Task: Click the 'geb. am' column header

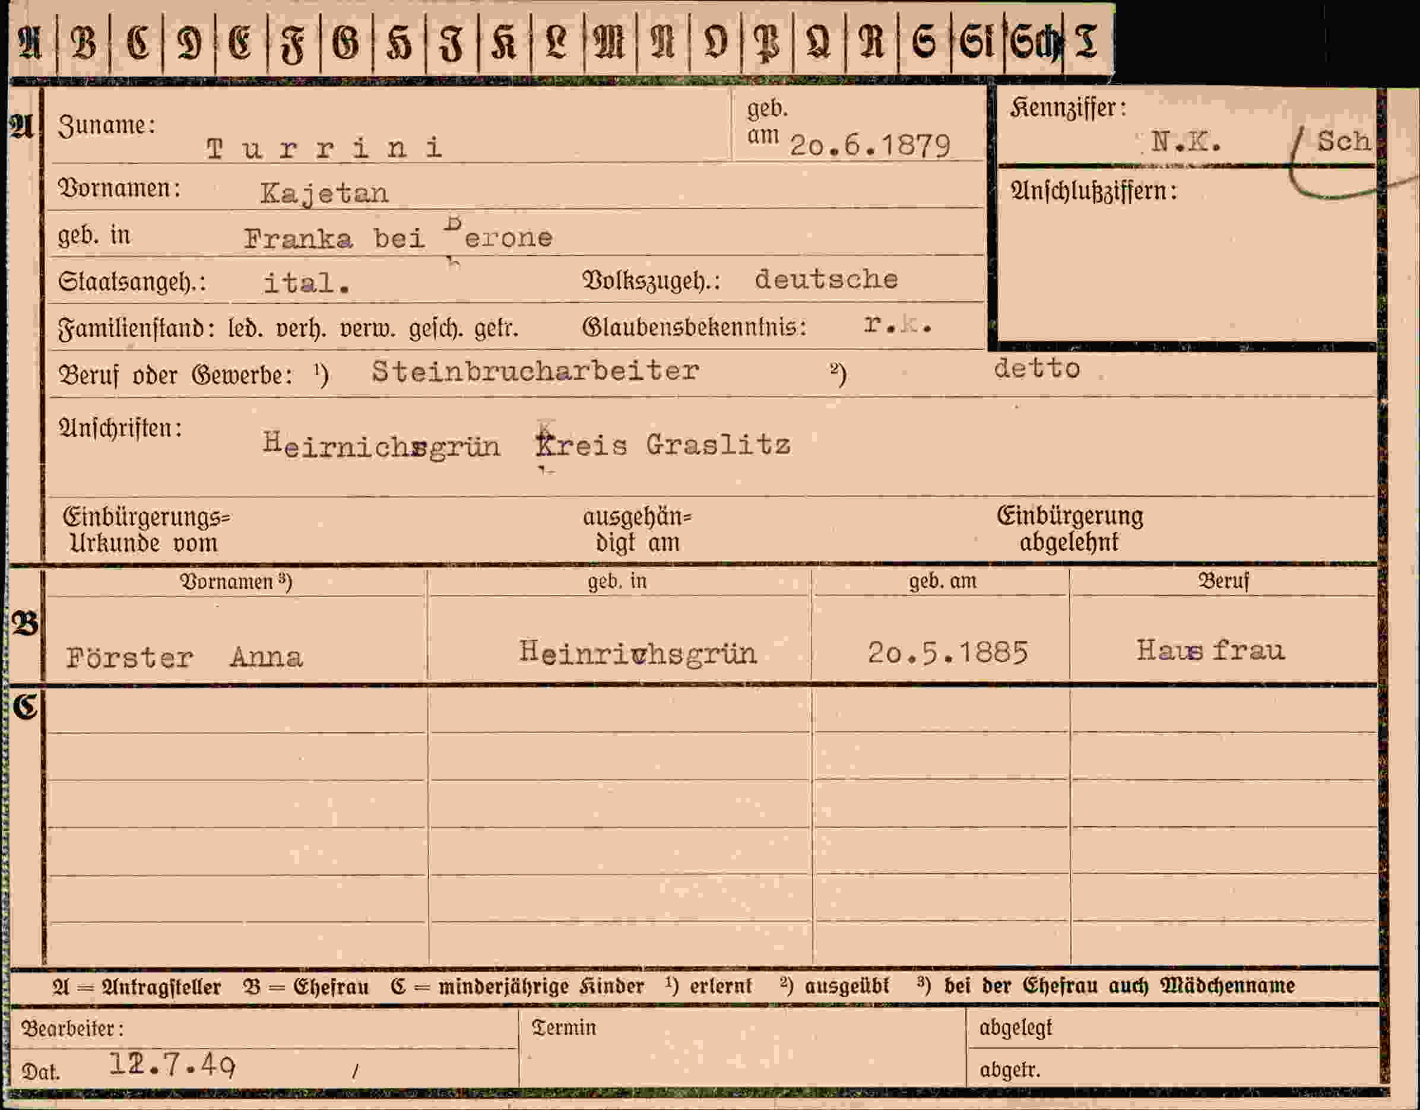Action: (x=942, y=581)
